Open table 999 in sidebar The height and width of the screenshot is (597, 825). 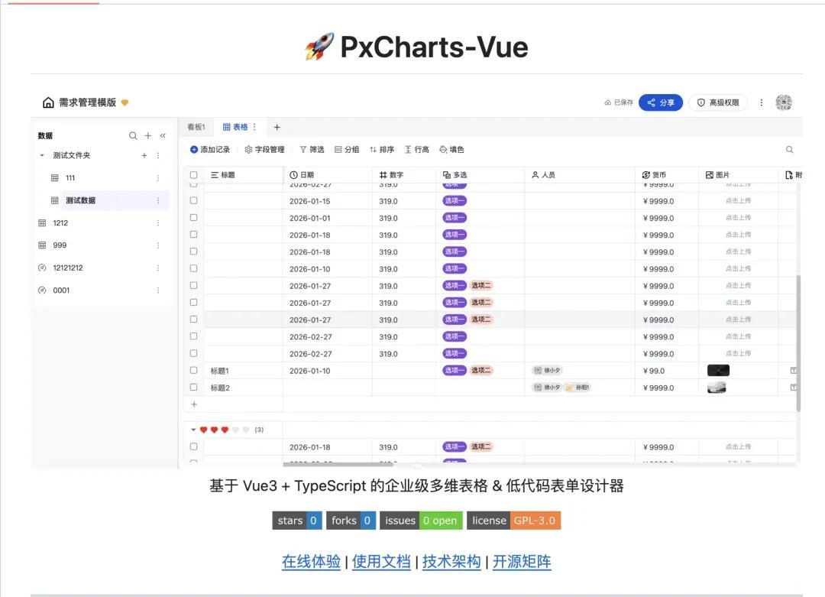[60, 245]
